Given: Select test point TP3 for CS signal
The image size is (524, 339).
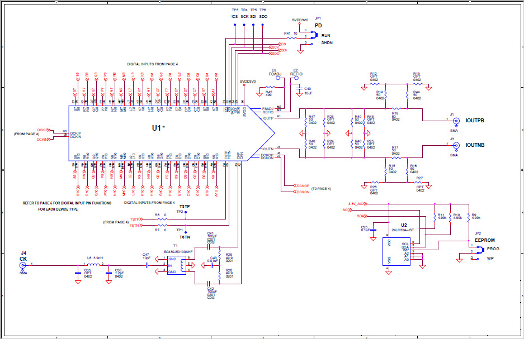Looking at the screenshot, I should pyautogui.click(x=234, y=24).
